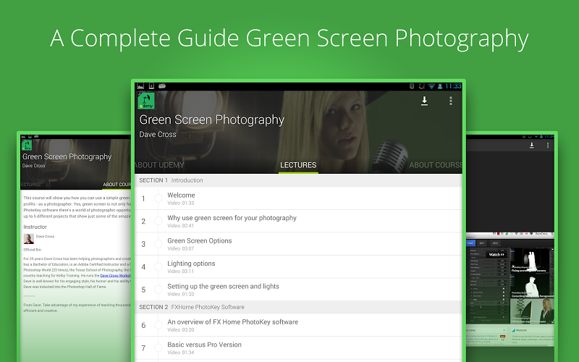Tap the Udemy logo in center tablet
This screenshot has height=362, width=579.
(x=146, y=101)
